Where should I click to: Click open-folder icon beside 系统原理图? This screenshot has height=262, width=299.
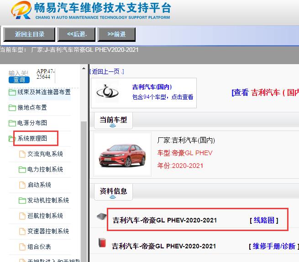click(x=12, y=138)
